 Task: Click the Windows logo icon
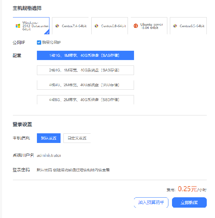tap(18, 26)
